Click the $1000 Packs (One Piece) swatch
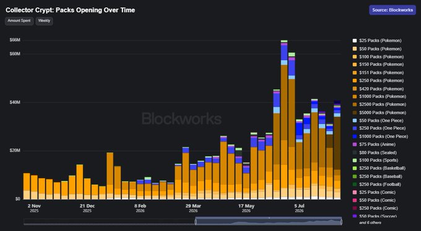 tap(355, 136)
